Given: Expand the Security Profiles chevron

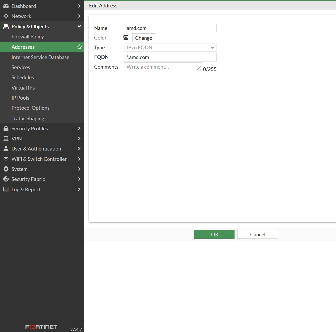Looking at the screenshot, I should point(79,129).
